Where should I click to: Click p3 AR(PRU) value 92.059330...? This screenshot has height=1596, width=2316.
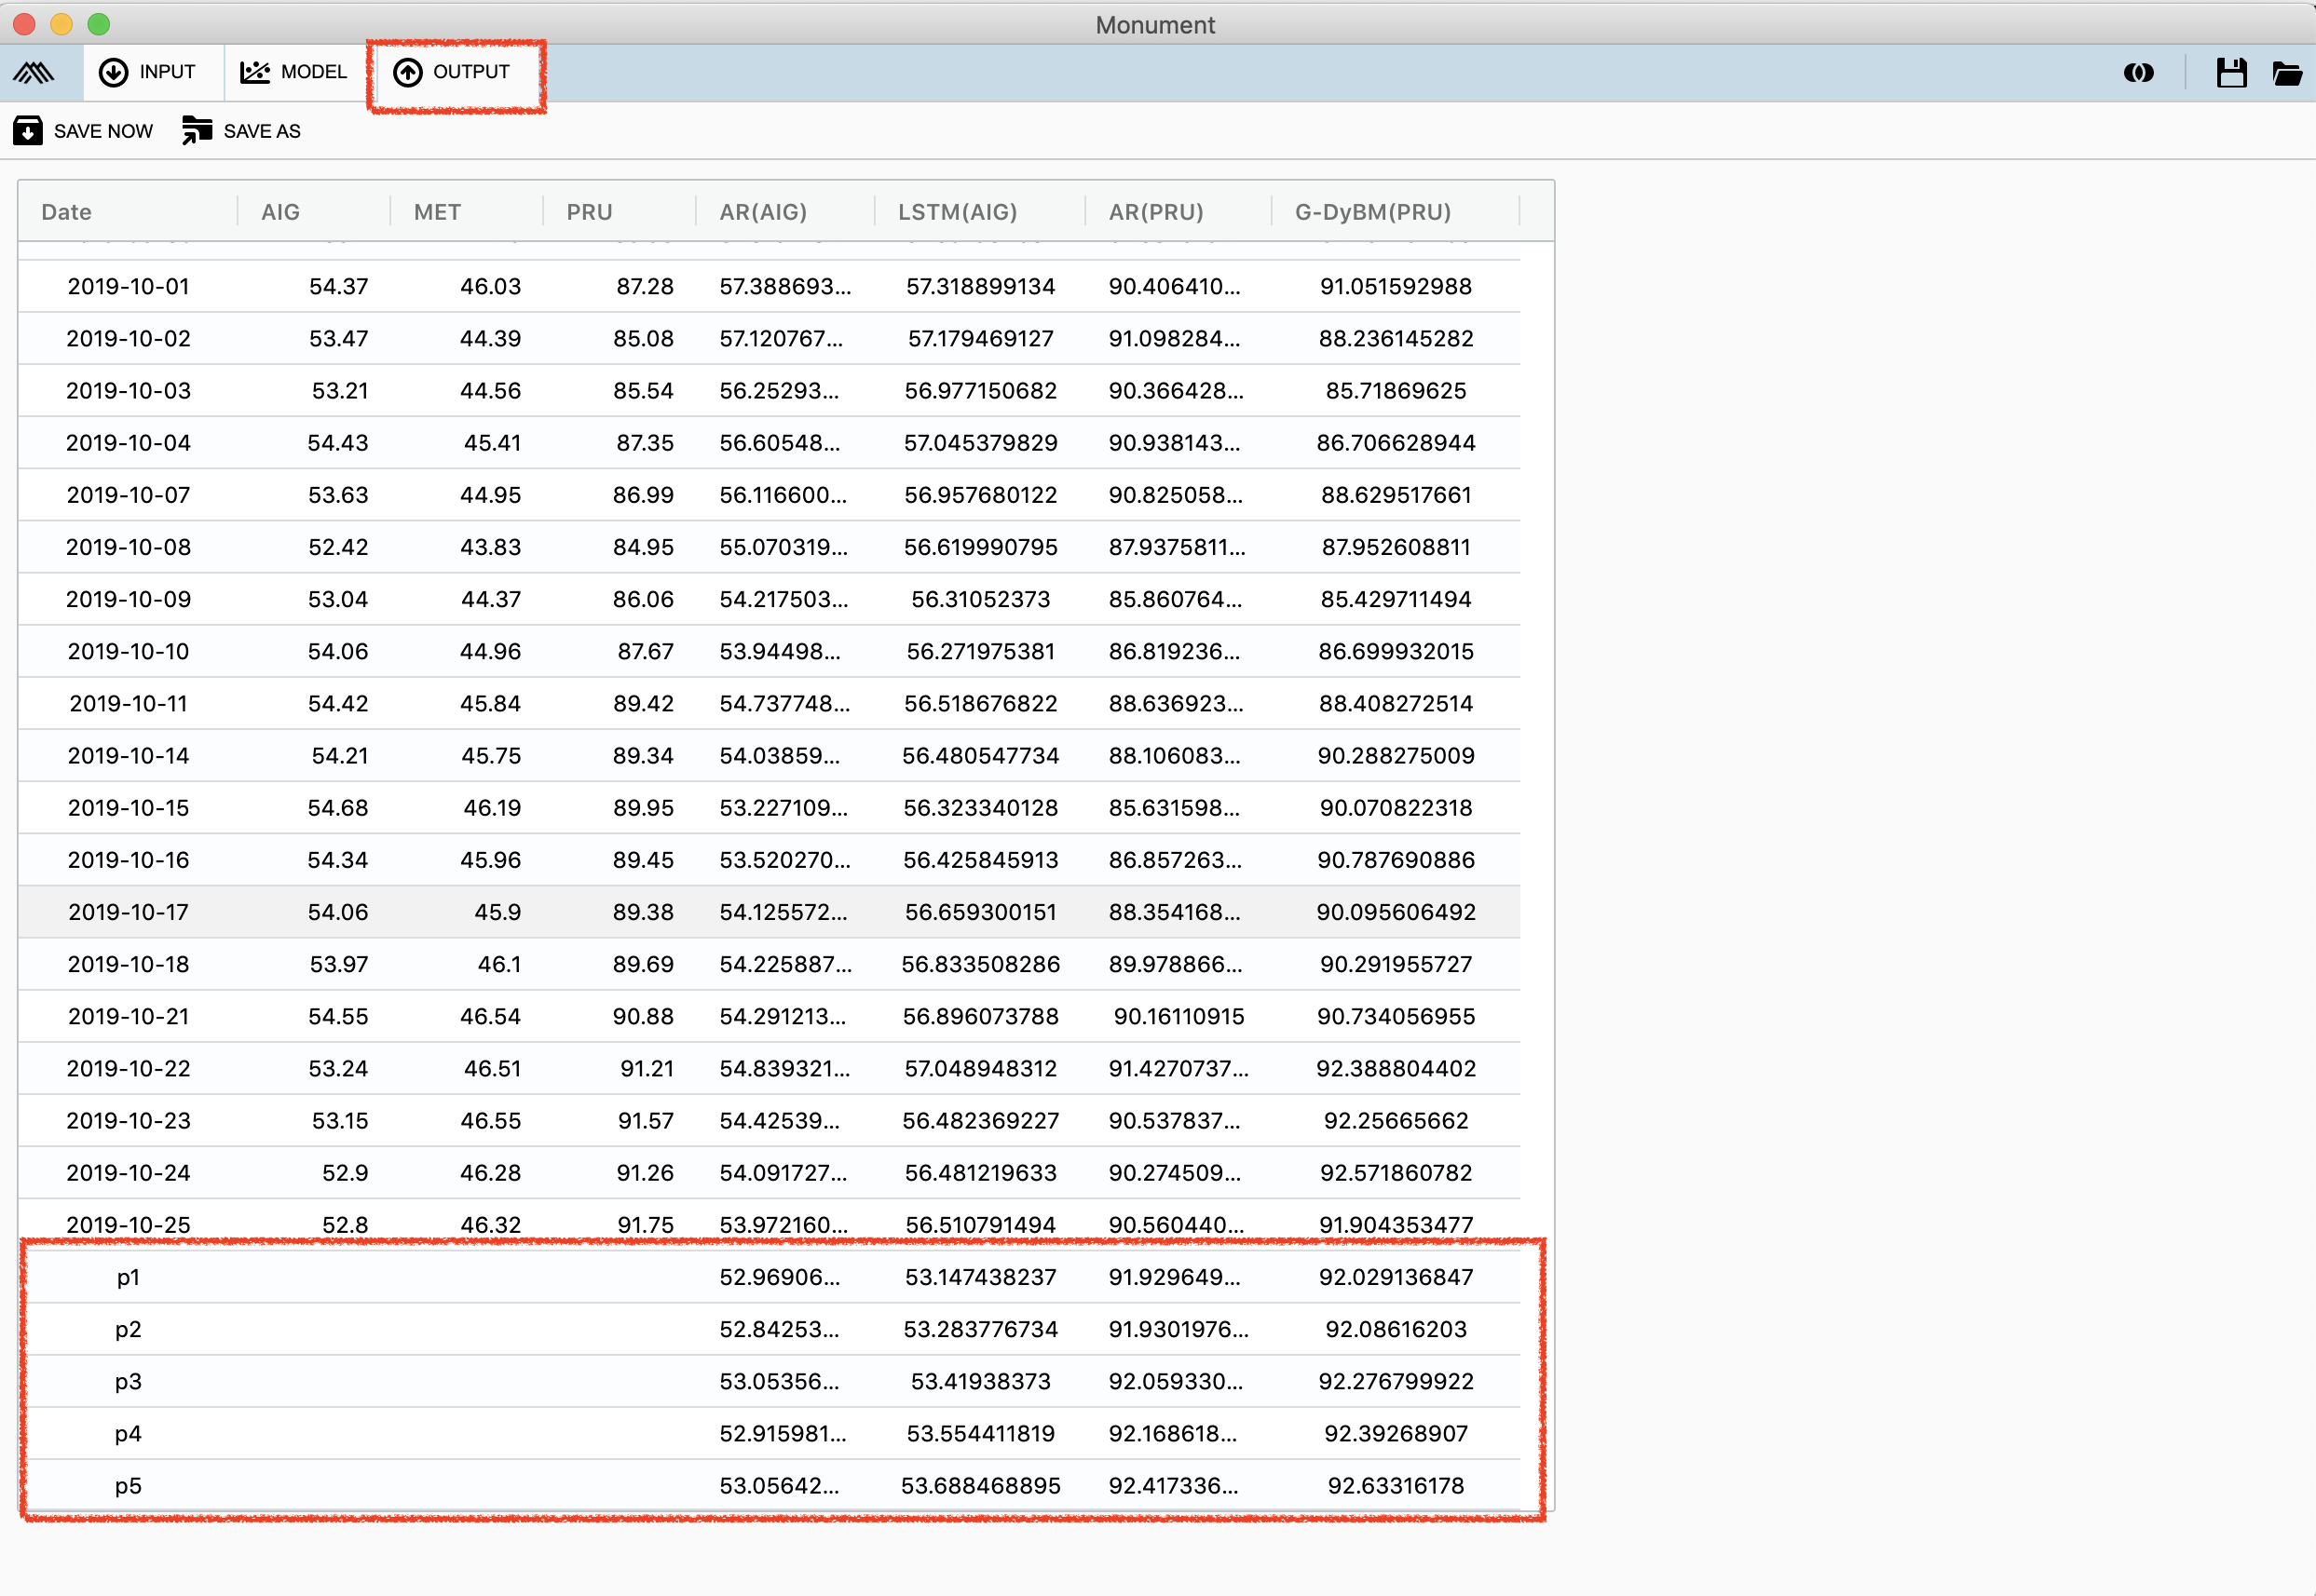(1176, 1381)
